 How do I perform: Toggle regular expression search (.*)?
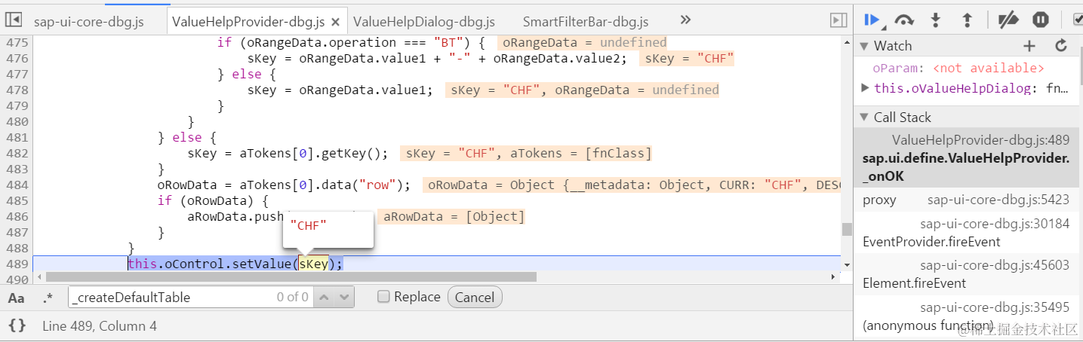(48, 298)
